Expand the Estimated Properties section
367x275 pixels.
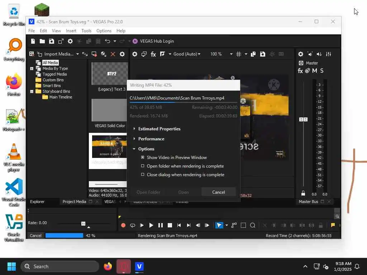pos(134,129)
